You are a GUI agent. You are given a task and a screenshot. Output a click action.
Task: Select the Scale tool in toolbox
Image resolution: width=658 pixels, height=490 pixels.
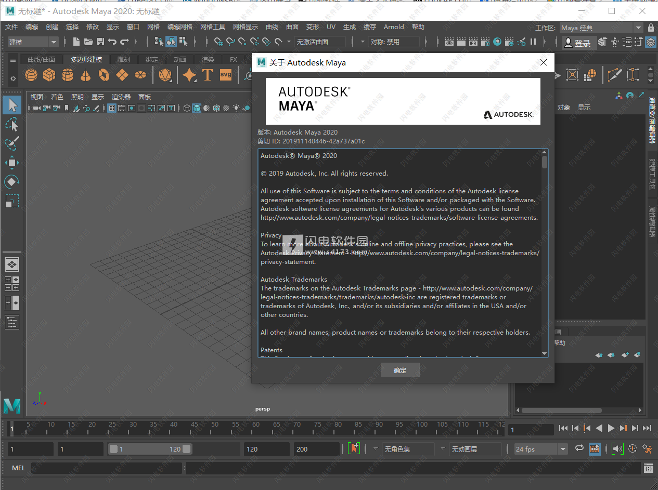12,201
